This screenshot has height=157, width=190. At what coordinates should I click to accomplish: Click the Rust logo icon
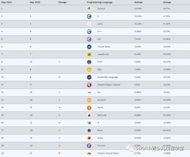pyautogui.click(x=89, y=130)
